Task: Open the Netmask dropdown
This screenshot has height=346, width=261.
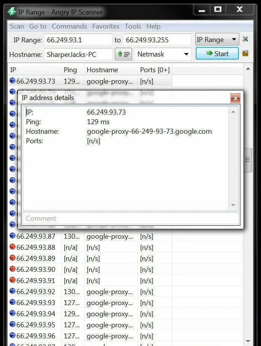Action: click(x=163, y=54)
